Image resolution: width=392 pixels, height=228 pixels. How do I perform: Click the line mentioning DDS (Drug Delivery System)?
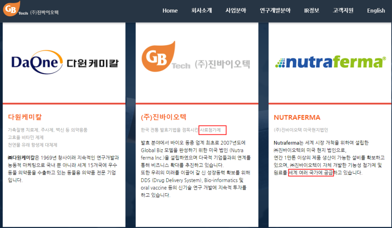(192, 180)
